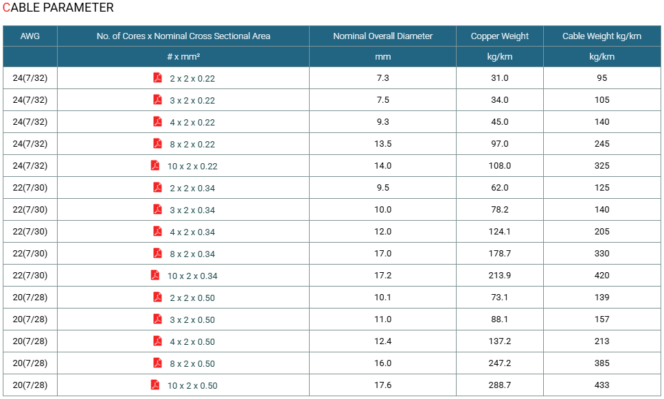The width and height of the screenshot is (664, 399).
Task: Open the 3 x 2 x 0.34 datasheet link
Action: 192,210
